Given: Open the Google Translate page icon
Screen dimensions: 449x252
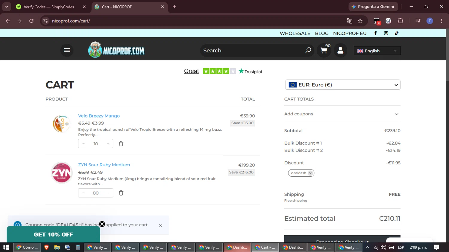Looking at the screenshot, I should pos(349,21).
